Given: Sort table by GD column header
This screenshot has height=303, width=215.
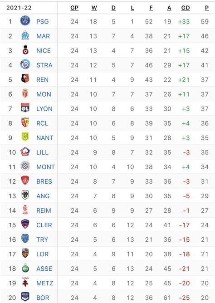Looking at the screenshot, I should (x=186, y=8).
